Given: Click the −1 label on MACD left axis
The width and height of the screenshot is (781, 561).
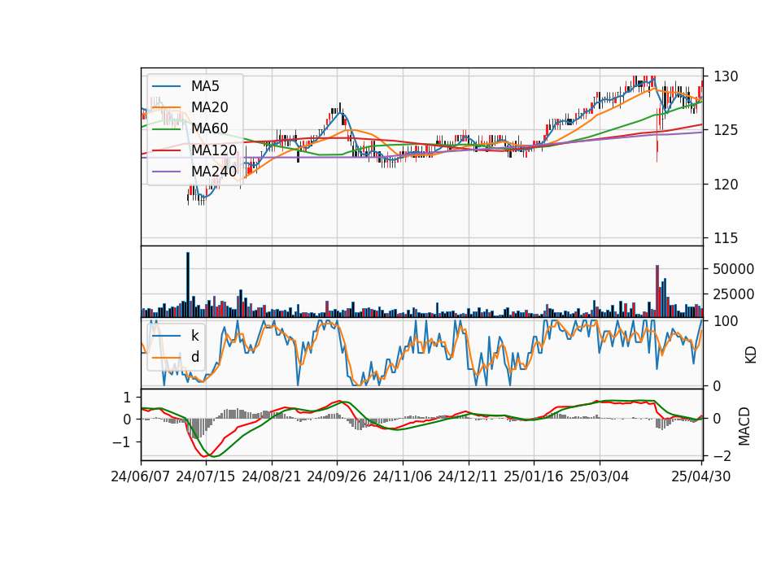Looking at the screenshot, I should click(122, 442).
